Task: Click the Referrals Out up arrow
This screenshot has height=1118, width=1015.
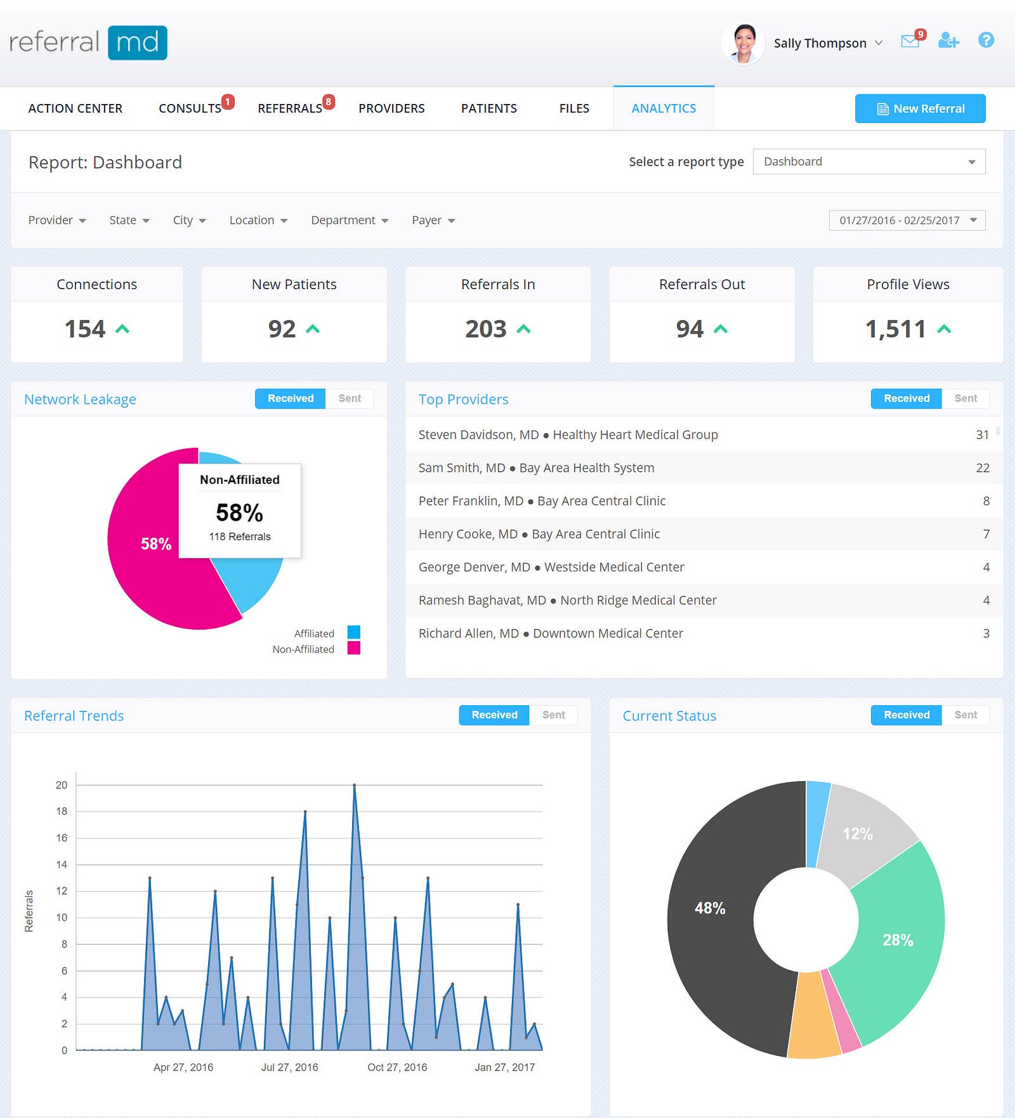Action: pos(720,328)
